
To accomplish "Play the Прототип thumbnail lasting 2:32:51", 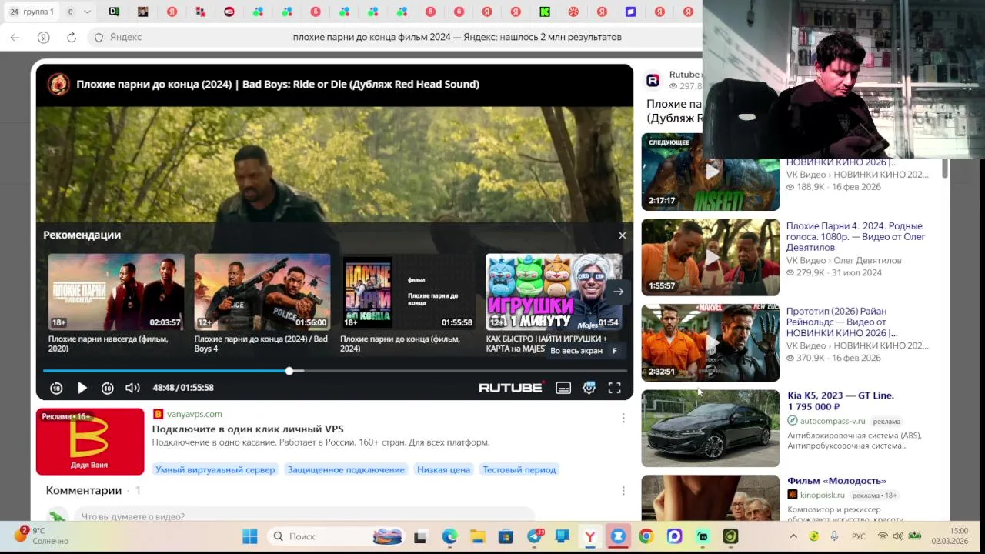I will tap(710, 342).
